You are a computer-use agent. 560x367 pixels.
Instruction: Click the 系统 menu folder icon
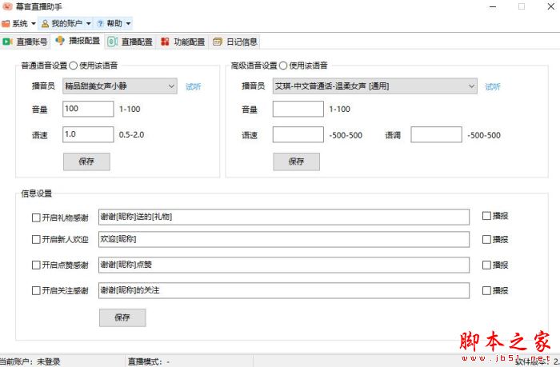point(6,24)
